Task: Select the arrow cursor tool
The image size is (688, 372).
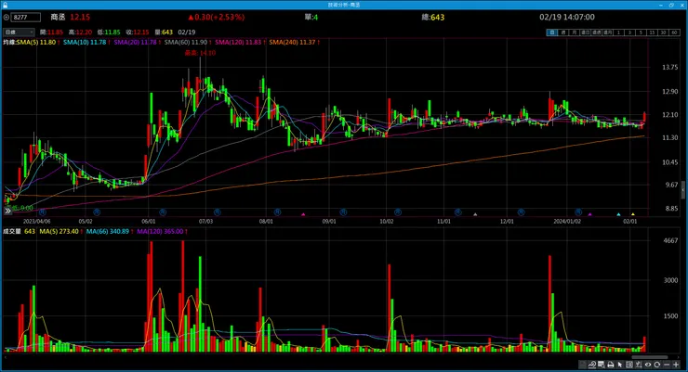Action: pos(619,365)
